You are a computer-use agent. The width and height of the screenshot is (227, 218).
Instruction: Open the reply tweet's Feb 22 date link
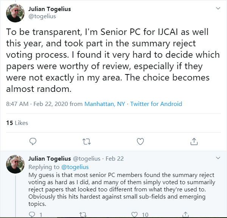point(115,158)
